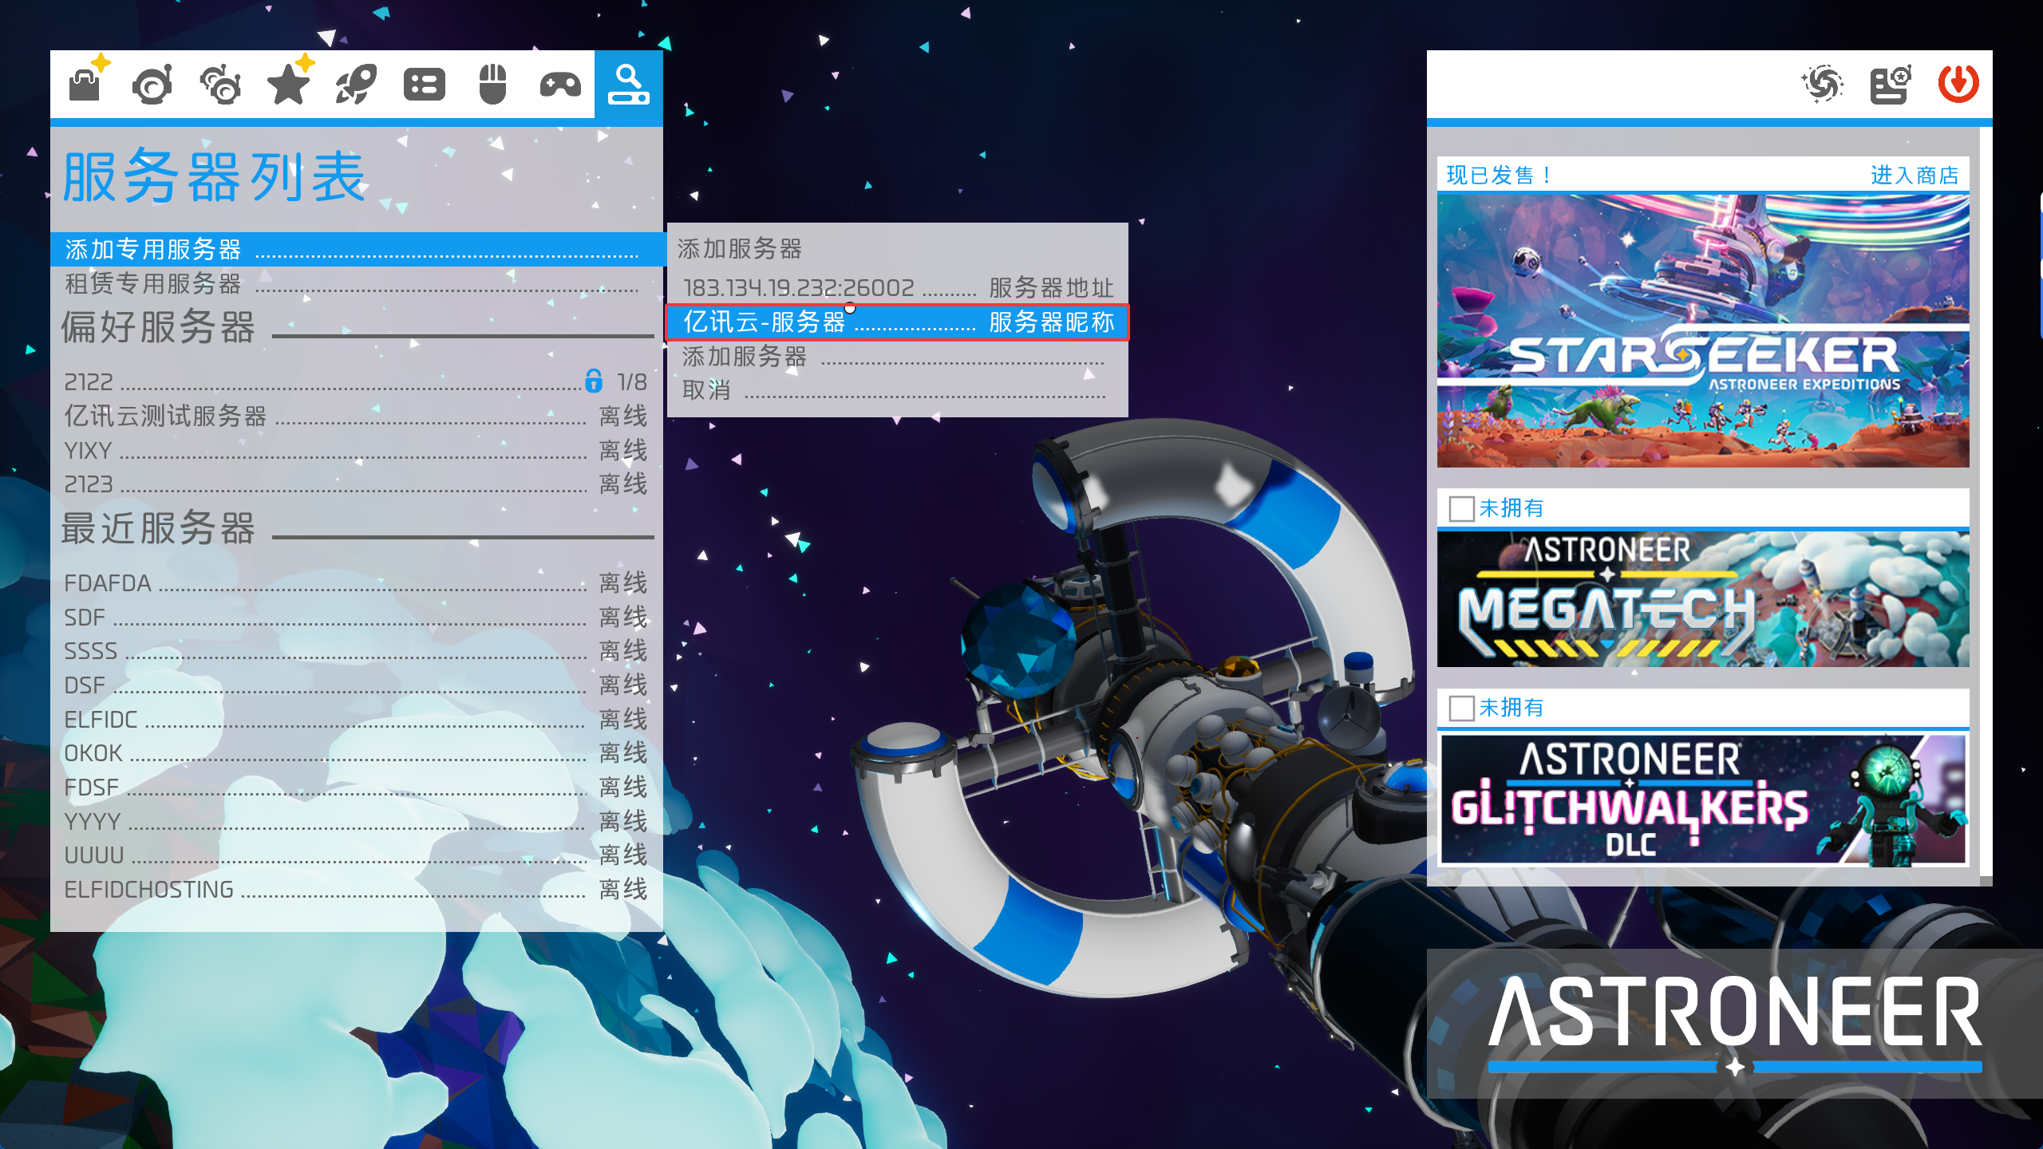This screenshot has height=1149, width=2043.
Task: Select 租赁专用服务器 menu entry
Action: [x=357, y=283]
